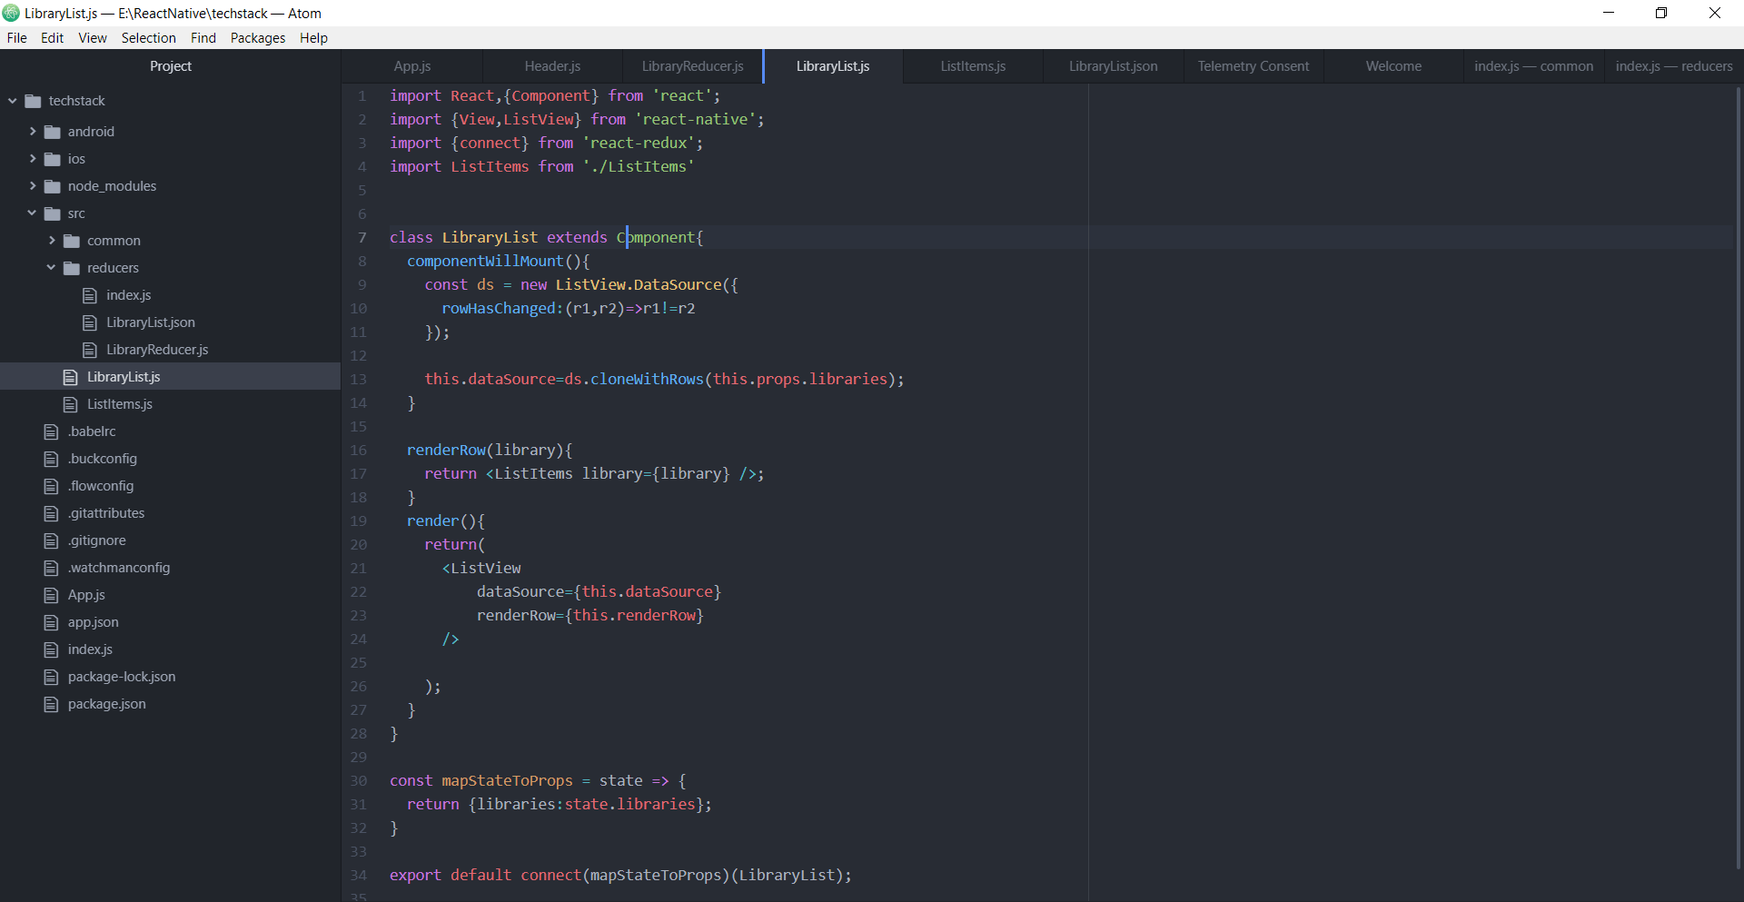1744x902 pixels.
Task: Open the Selection menu
Action: pyautogui.click(x=149, y=37)
